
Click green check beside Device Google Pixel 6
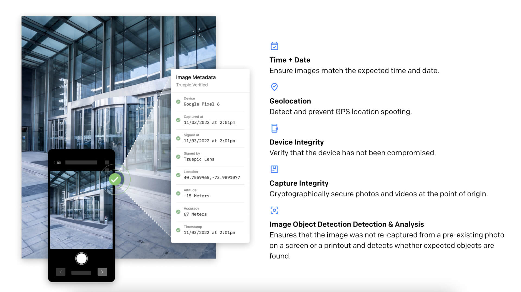178,102
